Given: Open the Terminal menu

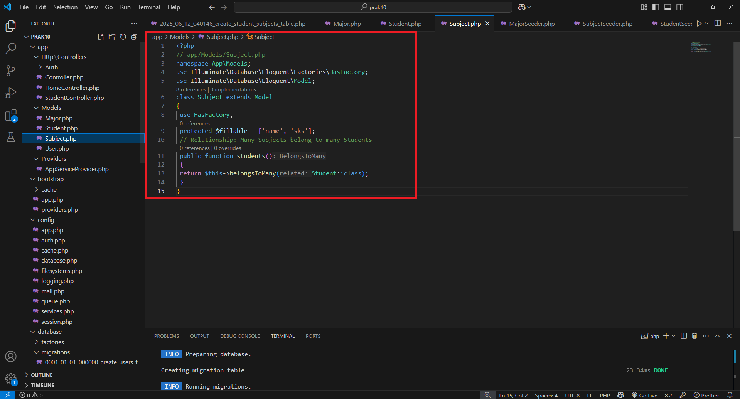Looking at the screenshot, I should click(148, 7).
